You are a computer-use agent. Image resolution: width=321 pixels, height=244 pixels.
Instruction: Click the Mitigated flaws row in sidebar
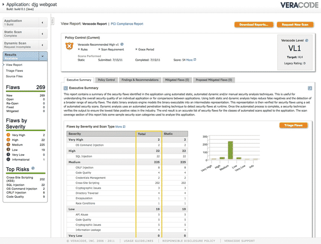tap(26, 111)
